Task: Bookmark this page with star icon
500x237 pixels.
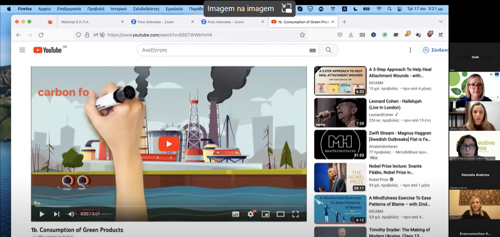Action: coord(302,35)
